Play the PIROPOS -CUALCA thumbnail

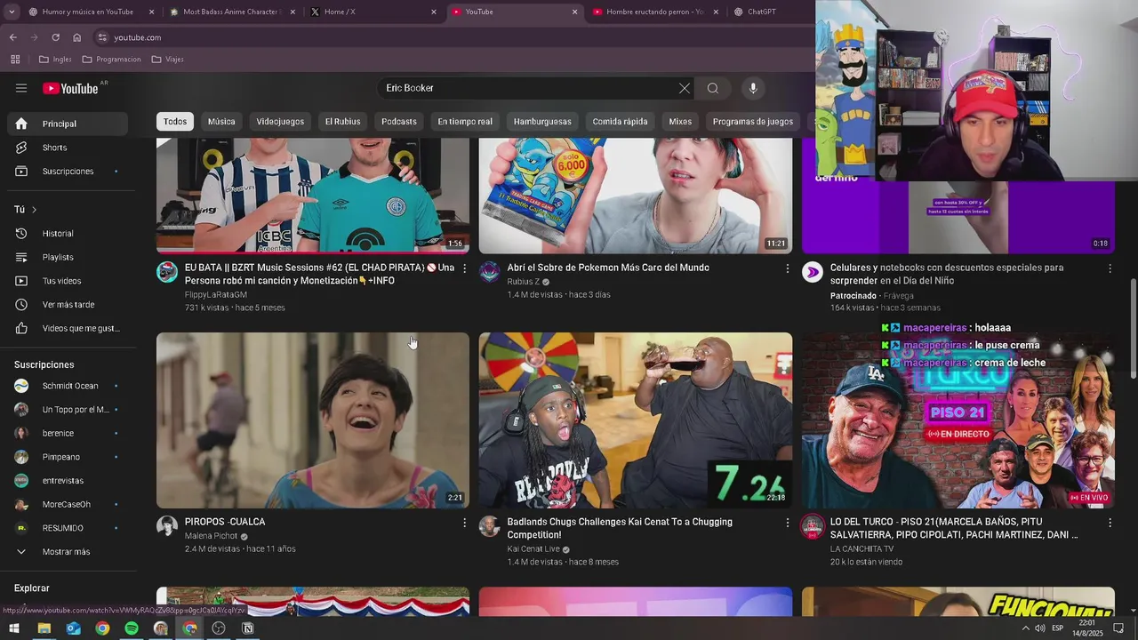pos(313,420)
